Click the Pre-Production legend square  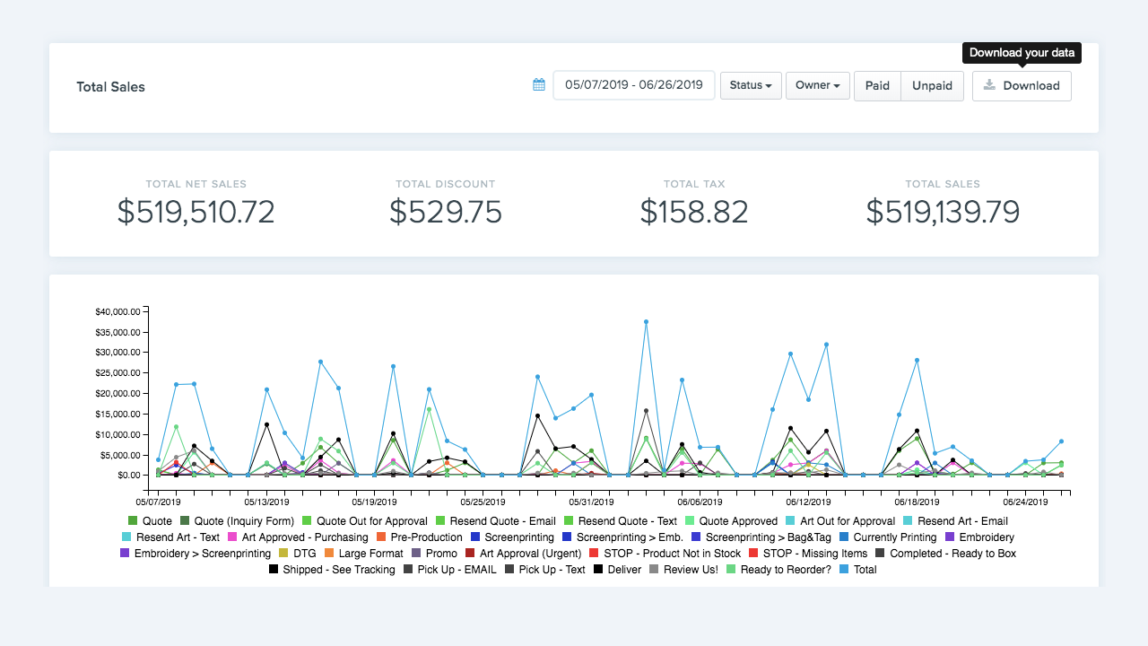[x=381, y=537]
